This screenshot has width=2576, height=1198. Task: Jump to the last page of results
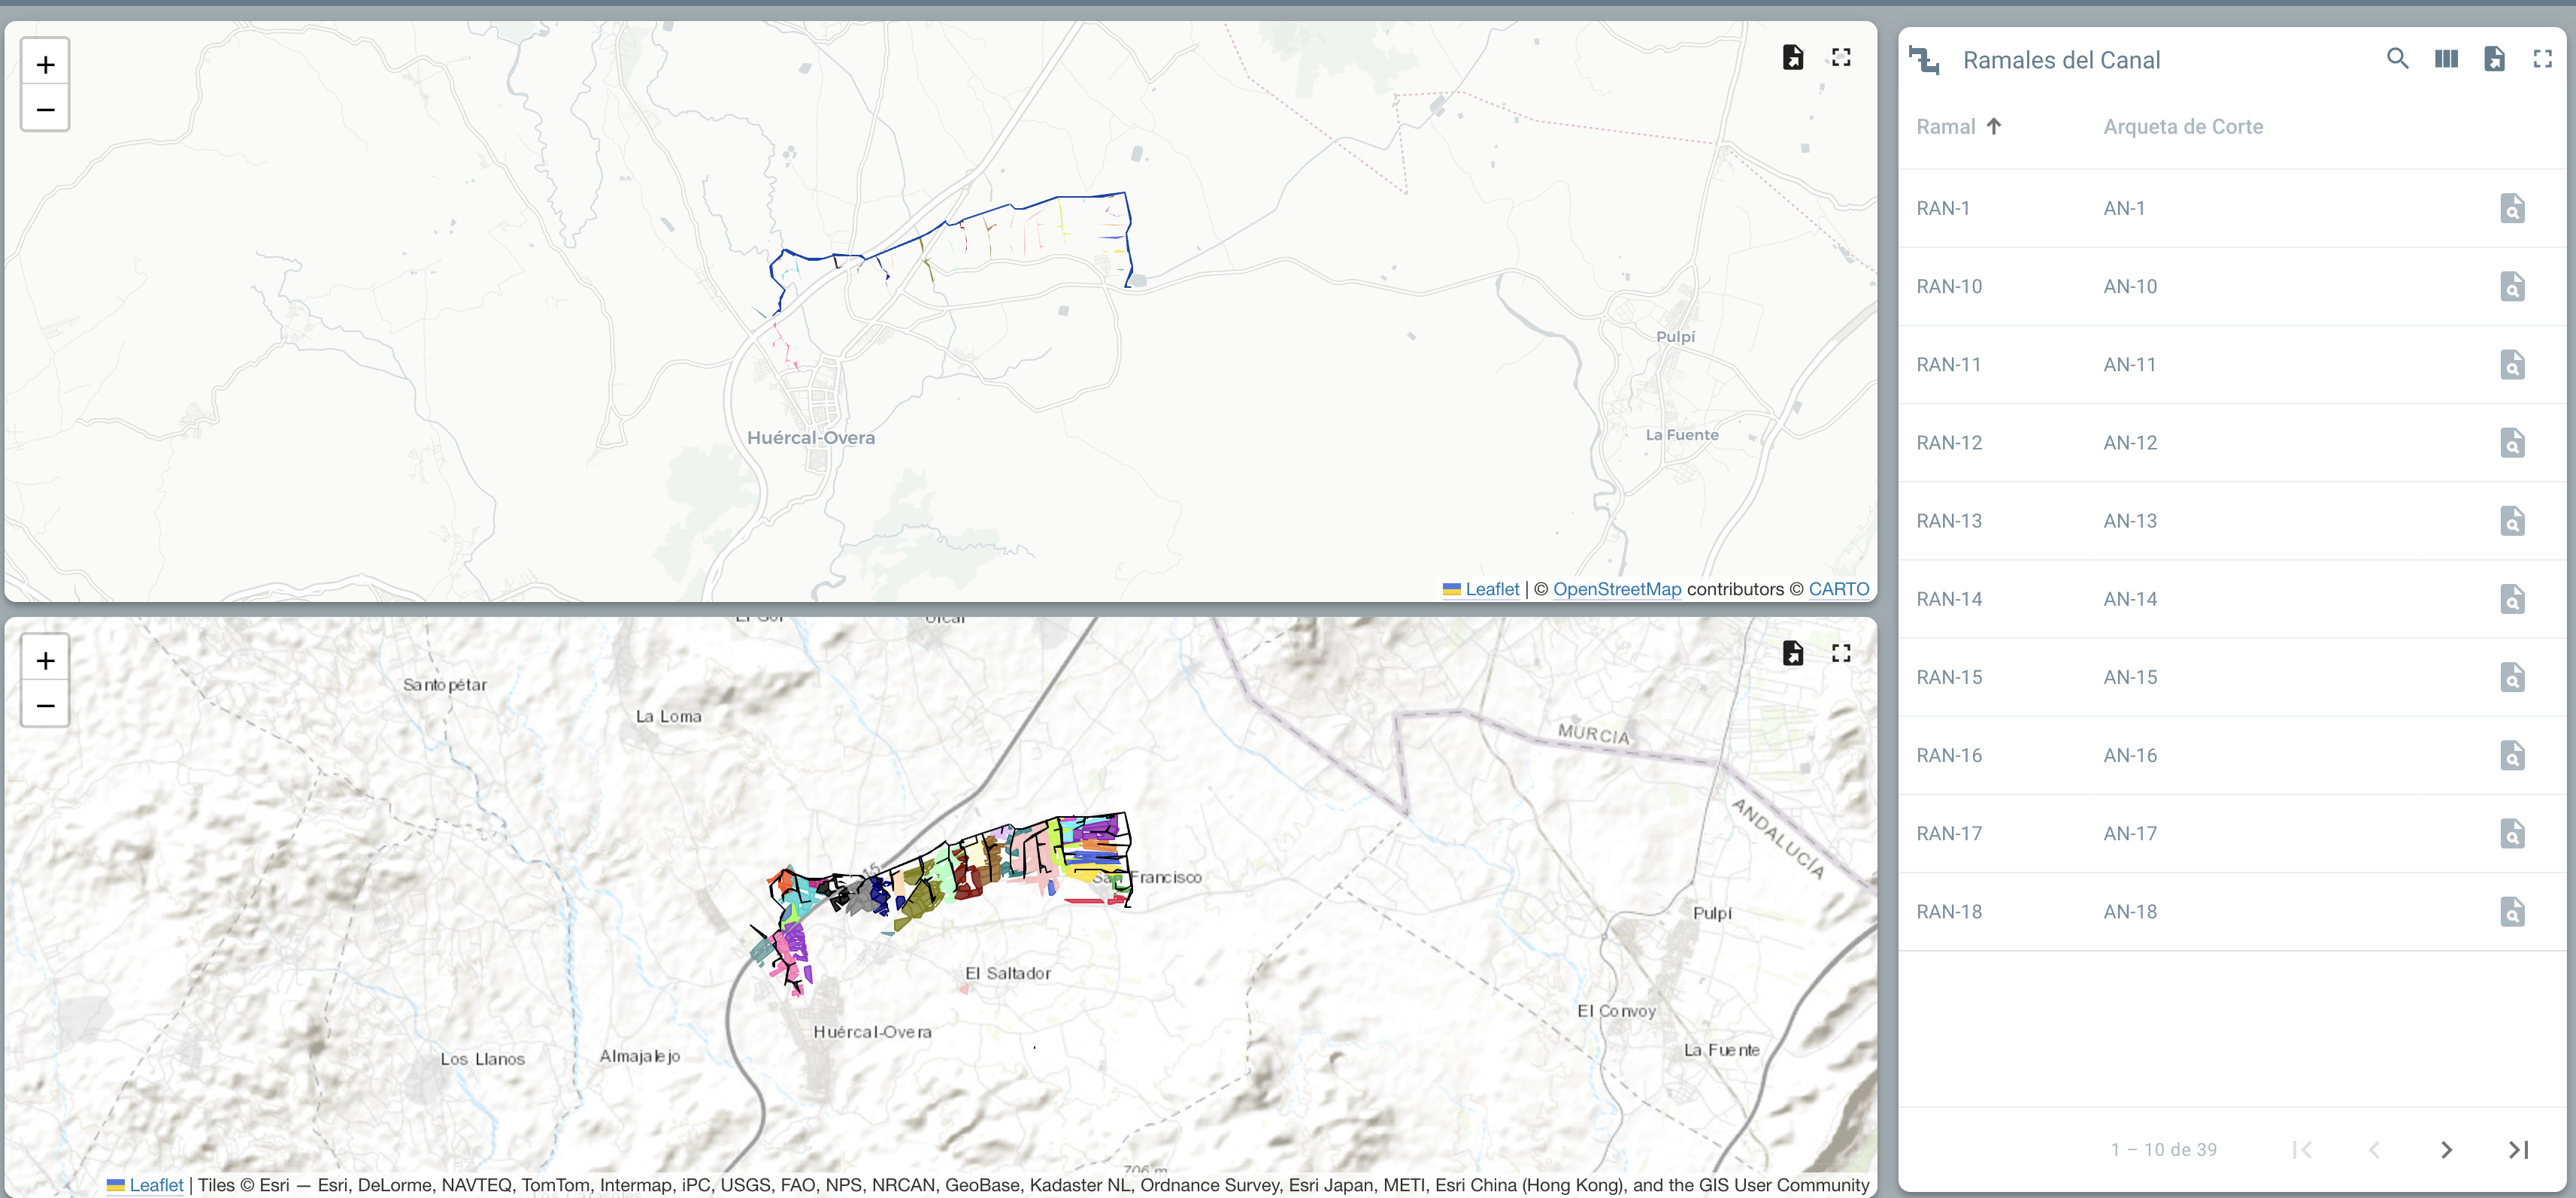coord(2520,1150)
